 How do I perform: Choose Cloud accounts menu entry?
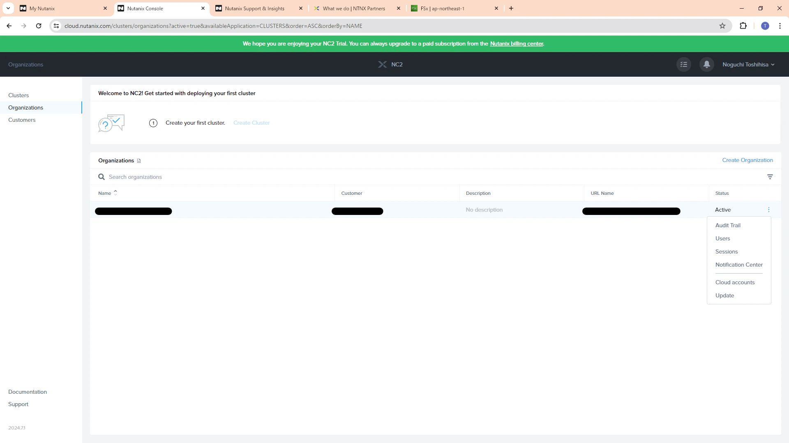[x=735, y=282]
